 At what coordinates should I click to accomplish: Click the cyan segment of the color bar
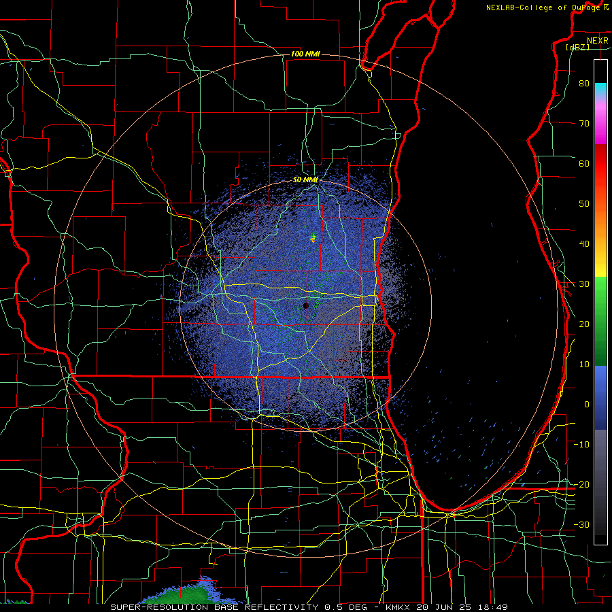tap(600, 90)
